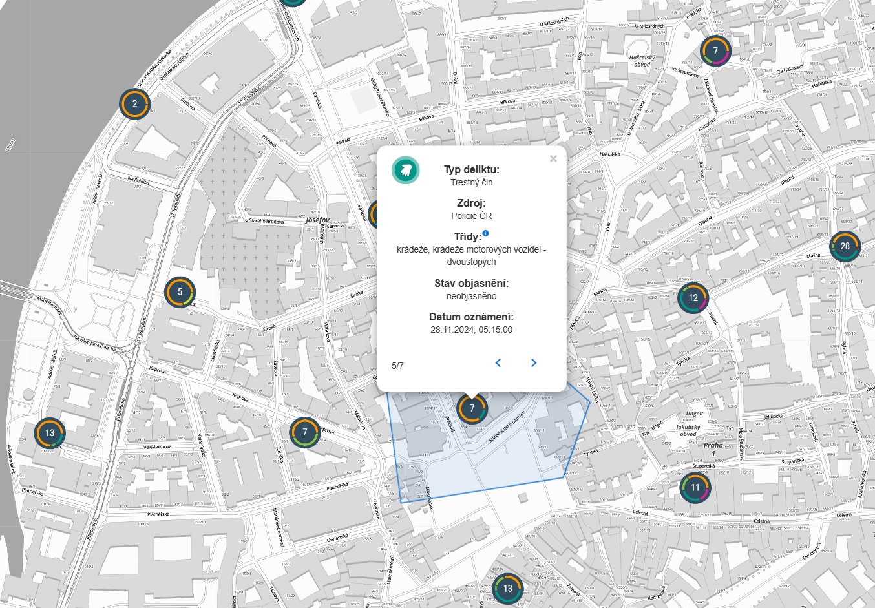Click the Josefov district label
This screenshot has width=875, height=608.
pos(317,220)
